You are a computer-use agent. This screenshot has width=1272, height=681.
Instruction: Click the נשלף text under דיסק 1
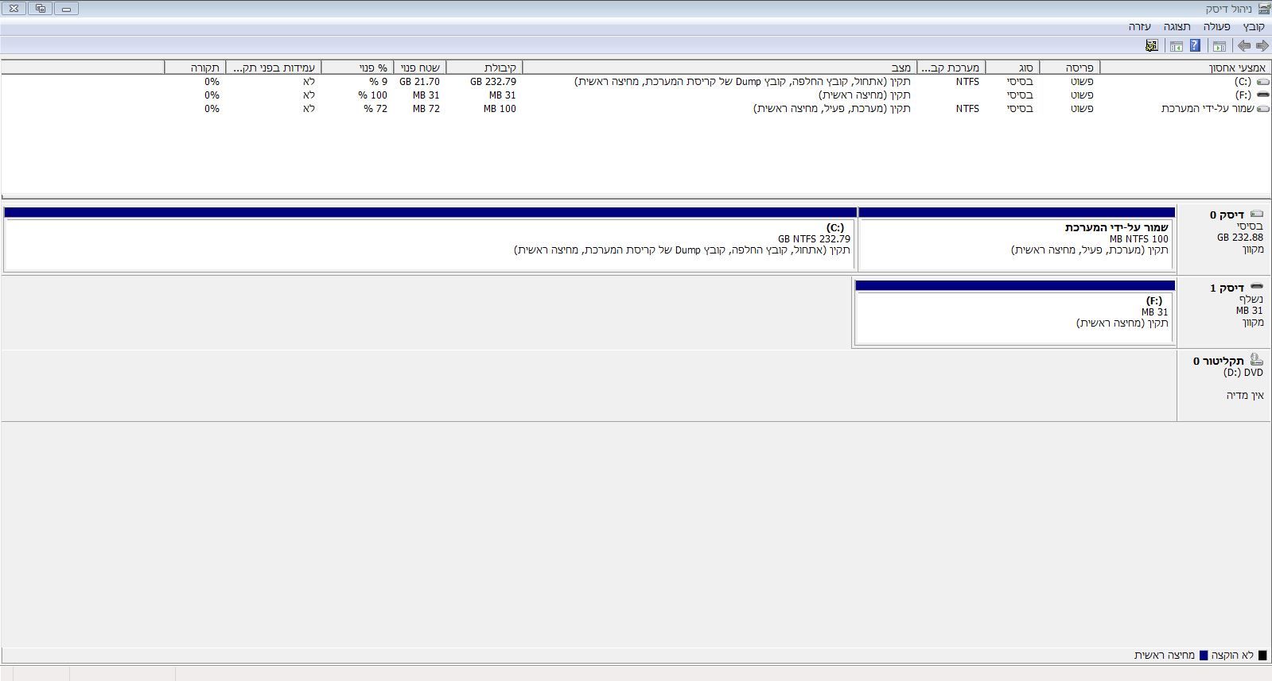point(1251,299)
